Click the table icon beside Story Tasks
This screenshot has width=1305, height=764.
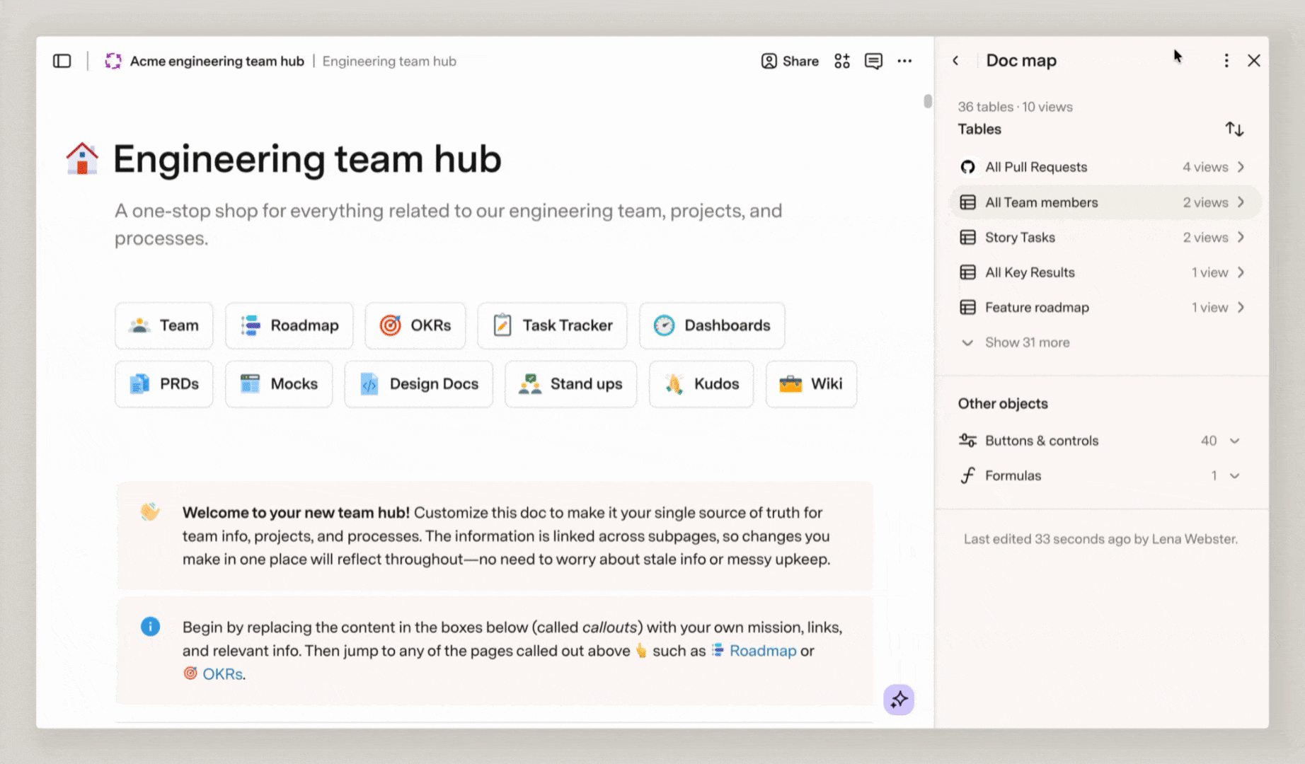point(967,238)
